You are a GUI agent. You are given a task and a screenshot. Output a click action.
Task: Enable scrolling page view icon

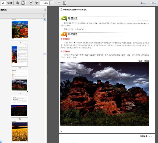coord(59,3)
